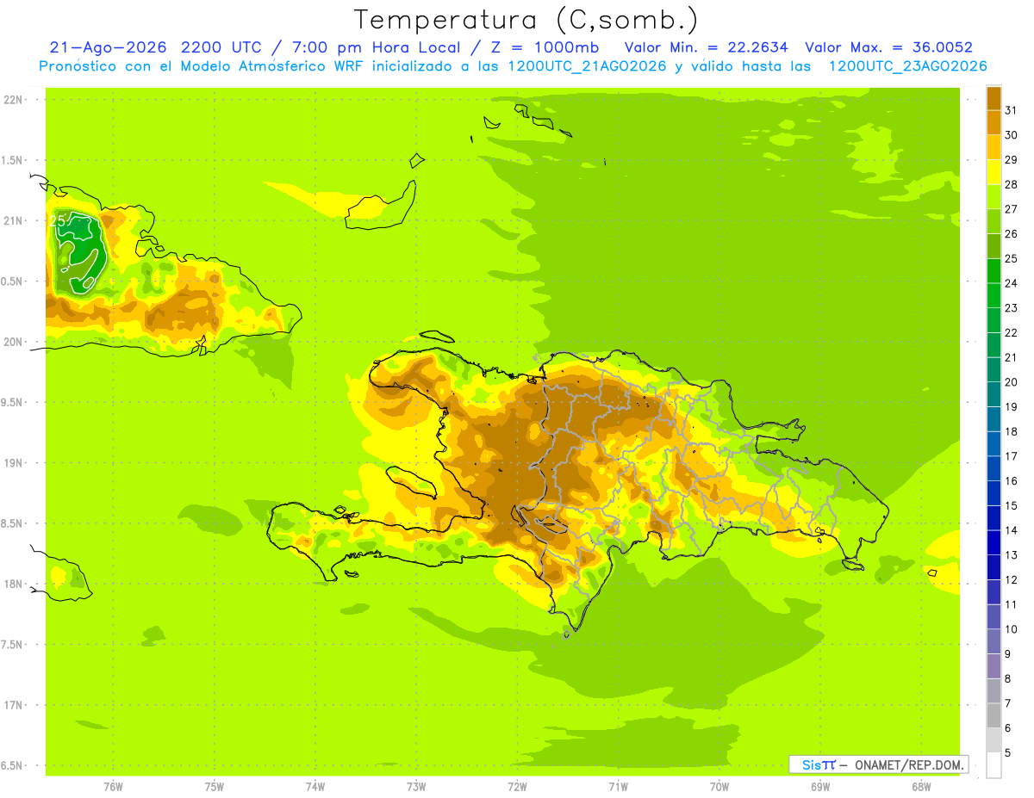Click the '21N' latitude label
Screen dimensions: 1034x798
(14, 221)
